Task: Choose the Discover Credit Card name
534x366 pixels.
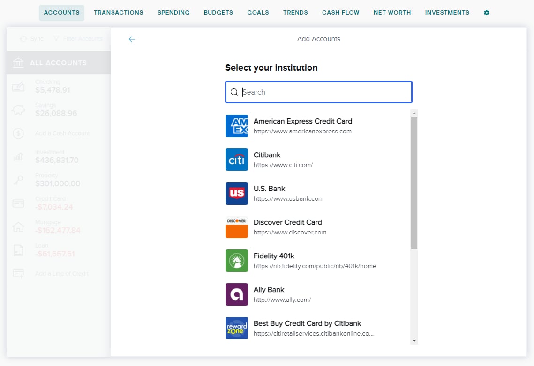Action: pos(288,222)
